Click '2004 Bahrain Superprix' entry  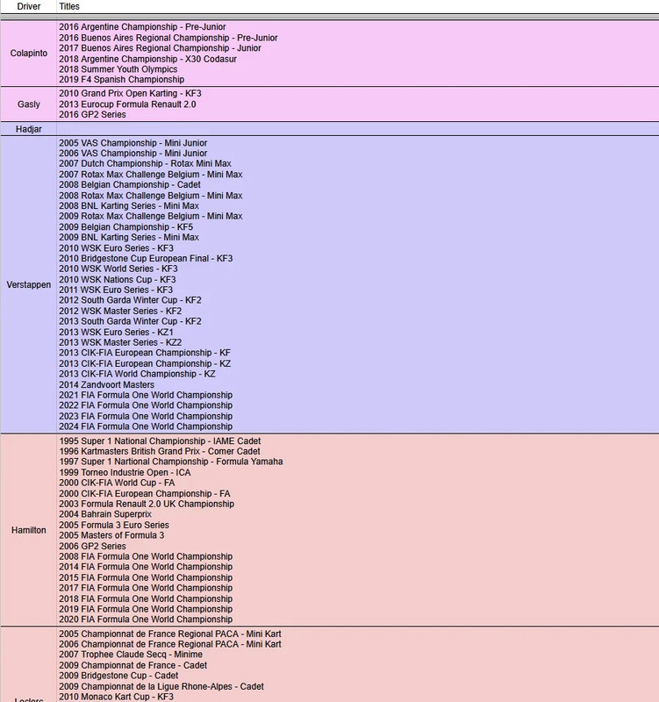click(105, 513)
